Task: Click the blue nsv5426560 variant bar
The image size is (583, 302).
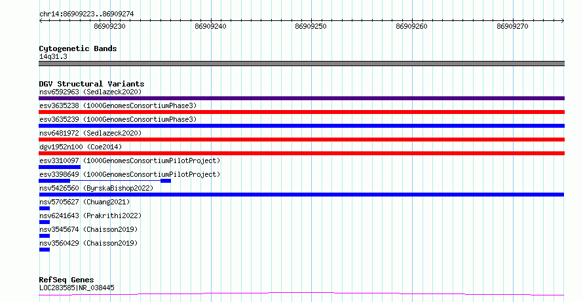Action: (x=301, y=195)
